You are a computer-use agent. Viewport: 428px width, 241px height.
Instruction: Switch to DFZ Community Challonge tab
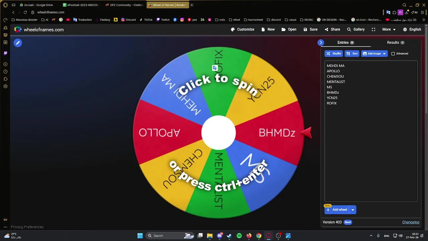[x=124, y=5]
